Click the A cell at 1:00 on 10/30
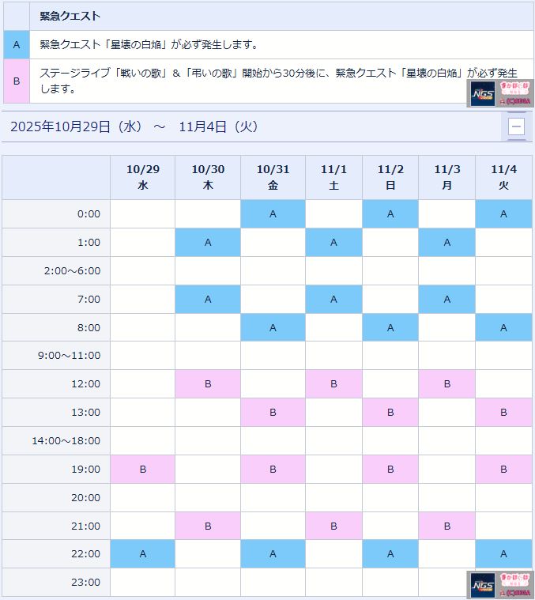Screen dimensions: 535x600 pyautogui.click(x=208, y=243)
